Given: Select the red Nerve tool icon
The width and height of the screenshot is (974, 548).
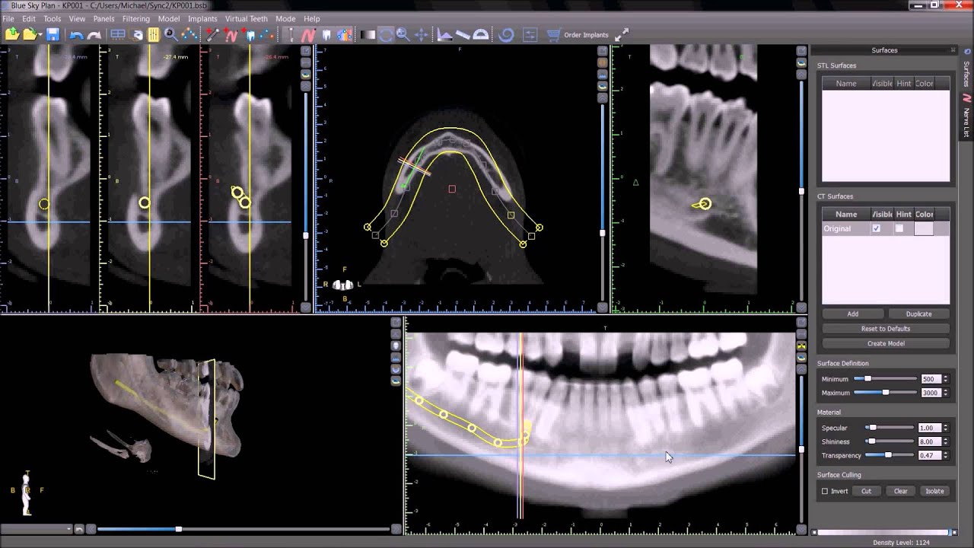Looking at the screenshot, I should point(308,34).
